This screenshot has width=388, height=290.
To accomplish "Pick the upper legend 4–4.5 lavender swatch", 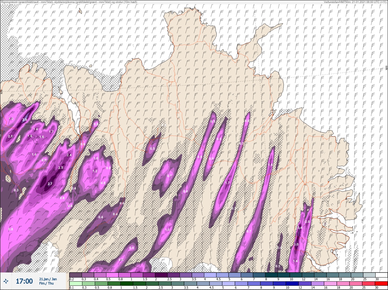I will (x=210, y=275).
